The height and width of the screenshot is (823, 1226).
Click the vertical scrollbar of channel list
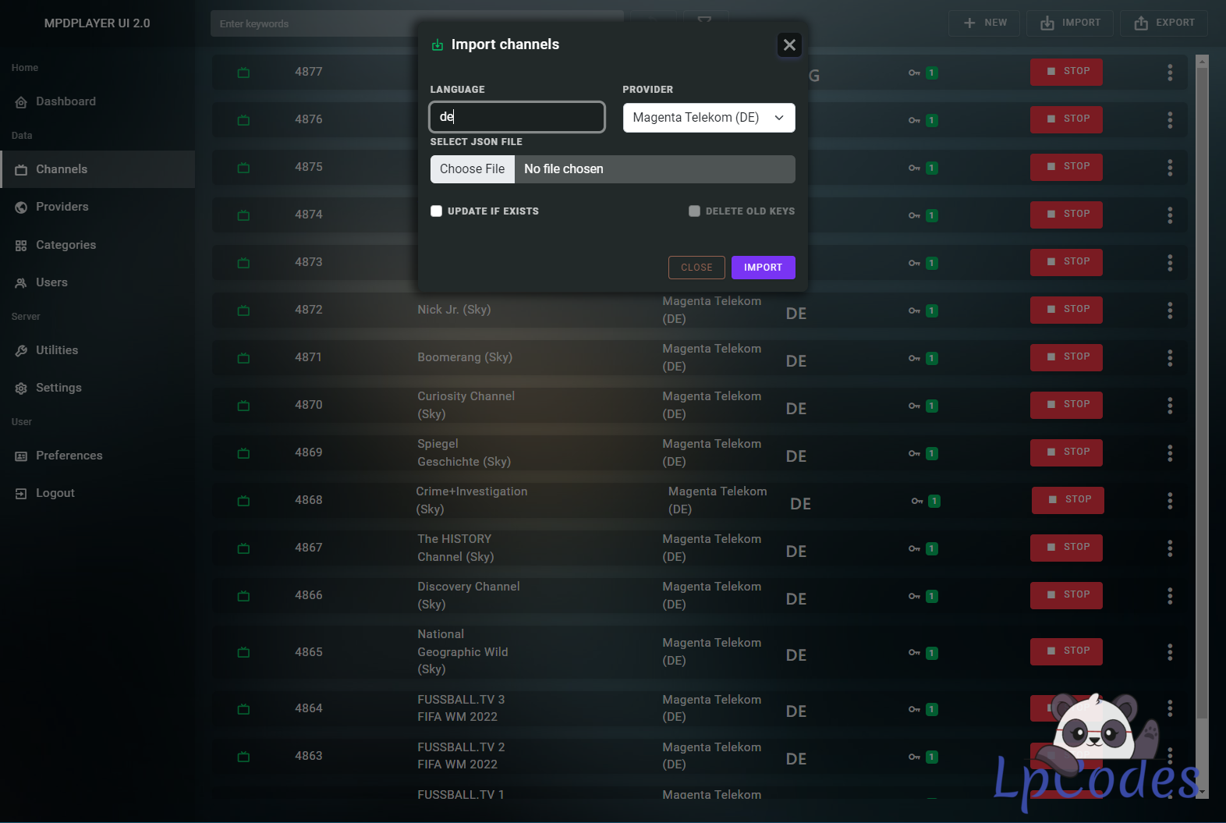pos(1202,390)
